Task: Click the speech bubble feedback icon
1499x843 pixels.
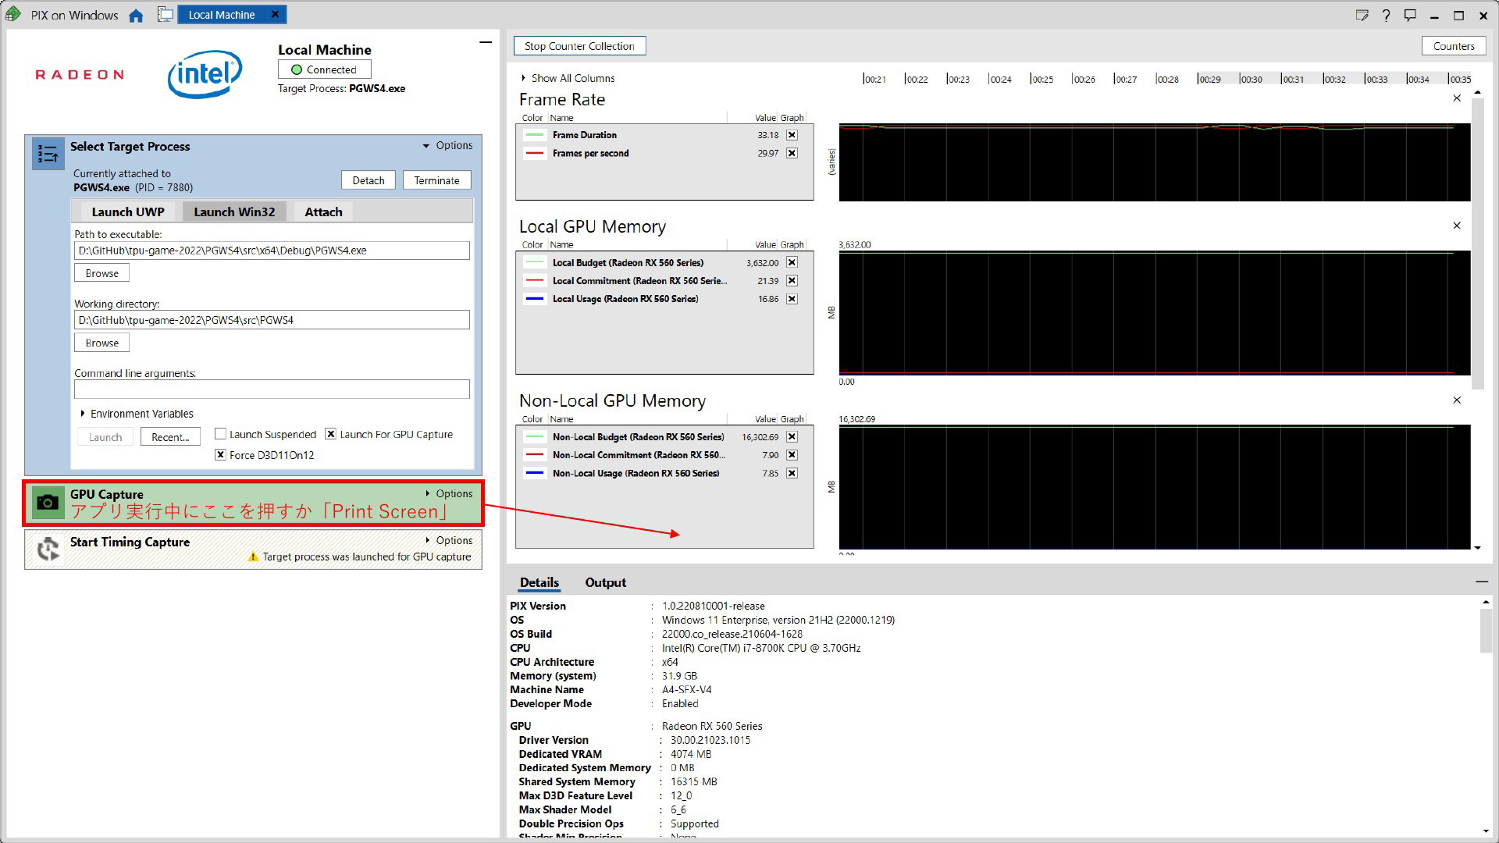Action: [x=1410, y=15]
